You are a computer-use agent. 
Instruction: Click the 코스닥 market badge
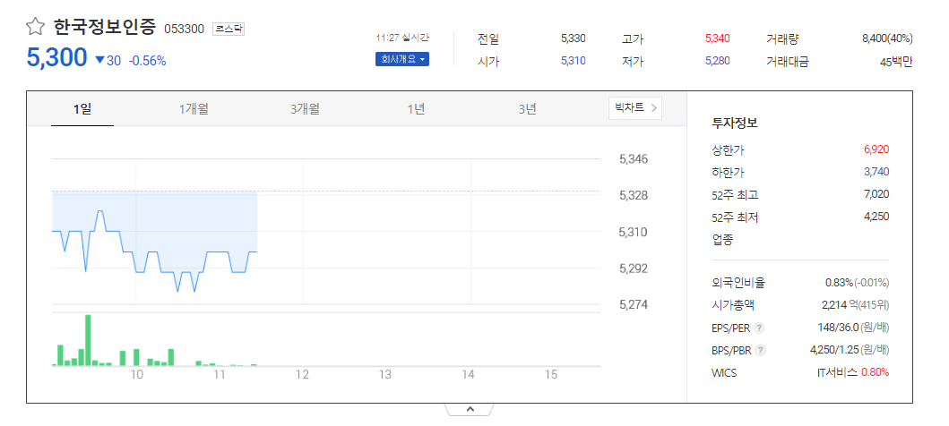pos(229,29)
